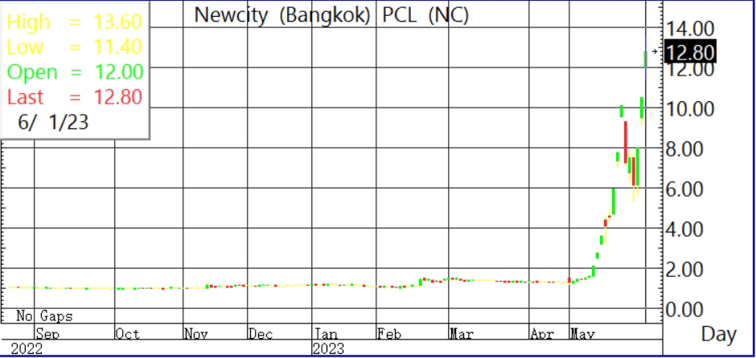Image resolution: width=756 pixels, height=358 pixels.
Task: Click the Jan month label
Action: pyautogui.click(x=326, y=333)
